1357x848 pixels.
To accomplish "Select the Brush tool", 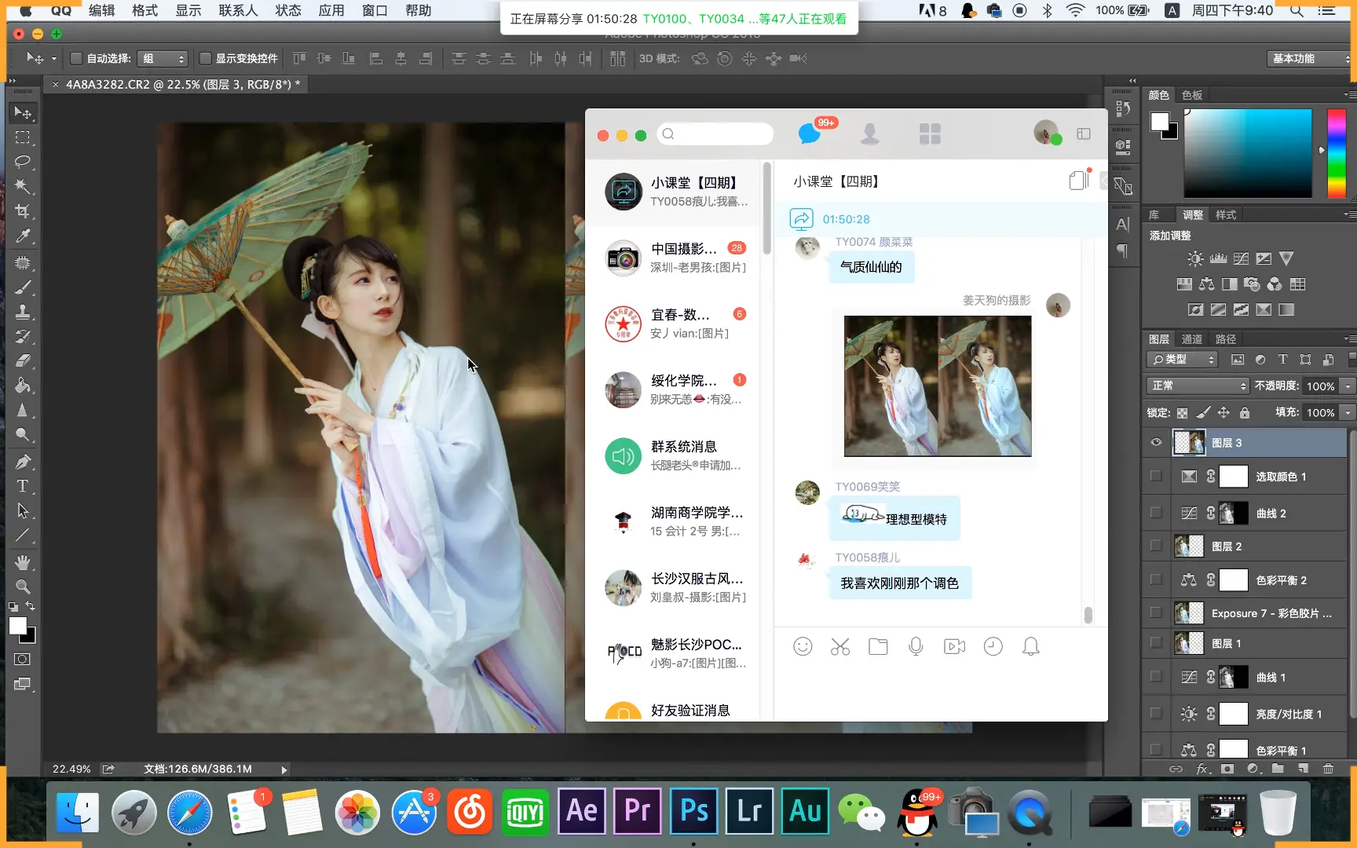I will tap(23, 287).
